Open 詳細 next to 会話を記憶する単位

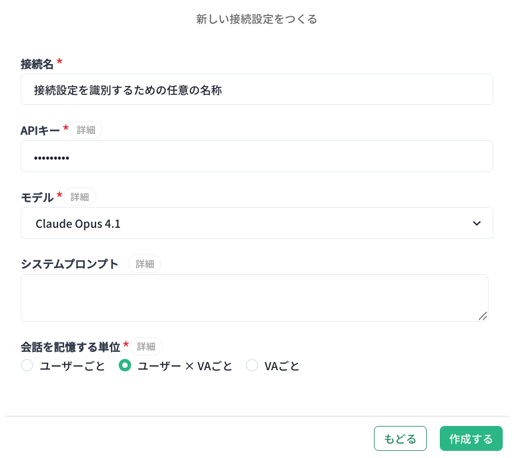click(x=146, y=346)
